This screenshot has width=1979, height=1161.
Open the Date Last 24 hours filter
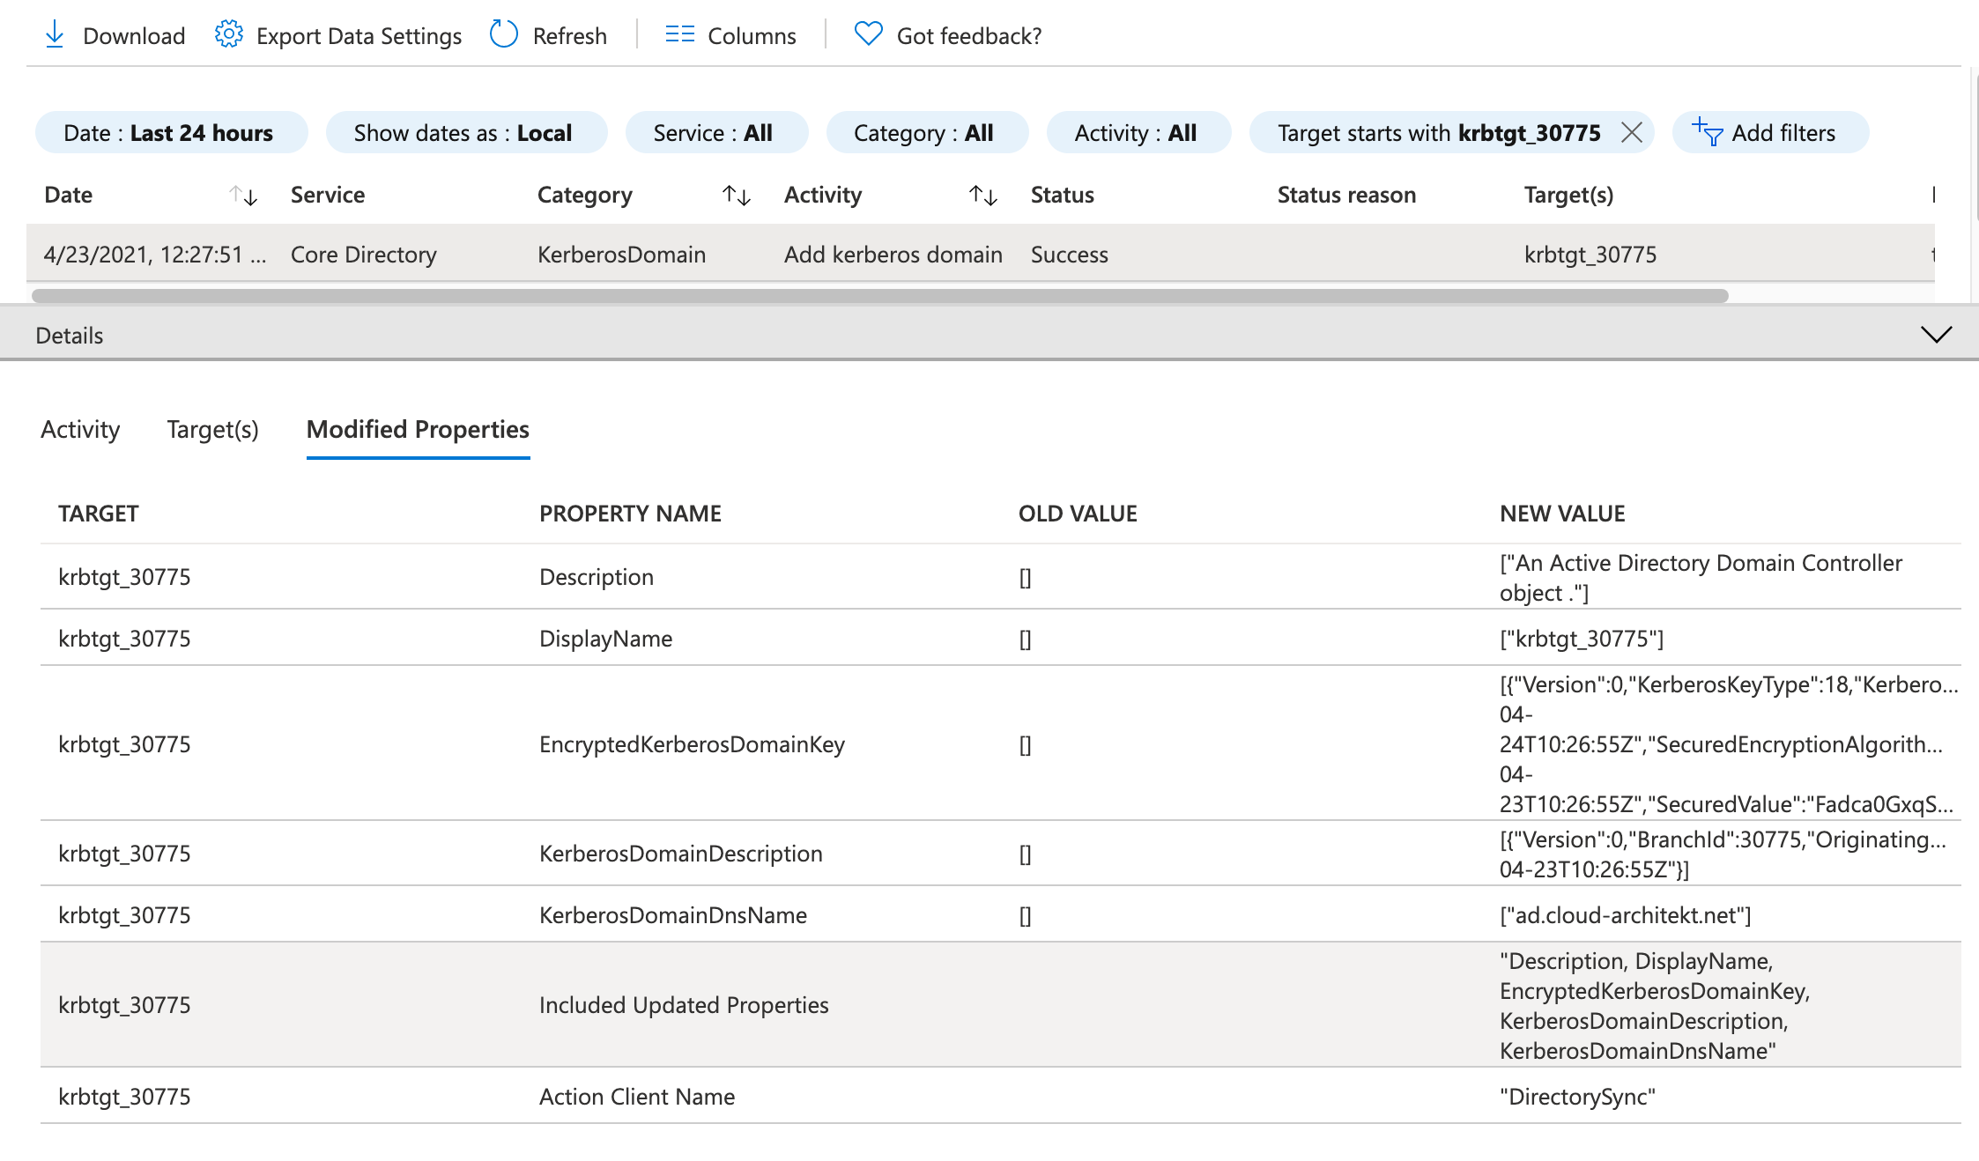(x=172, y=133)
